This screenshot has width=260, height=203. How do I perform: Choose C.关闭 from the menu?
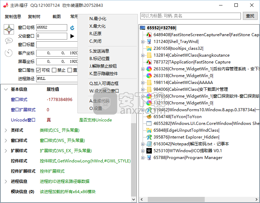tap(107, 41)
